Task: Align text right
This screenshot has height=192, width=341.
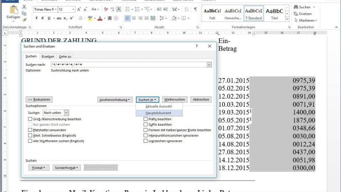Action: click(140, 18)
